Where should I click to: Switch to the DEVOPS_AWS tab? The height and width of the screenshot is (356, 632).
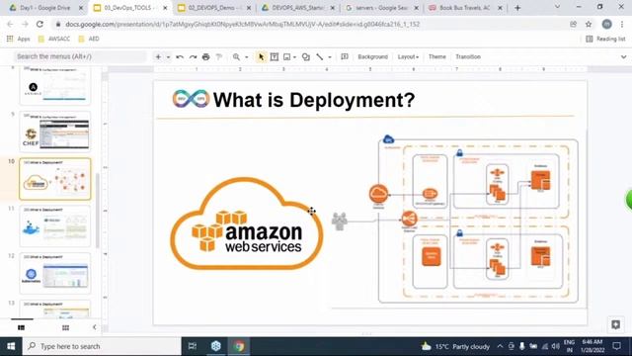(298, 8)
